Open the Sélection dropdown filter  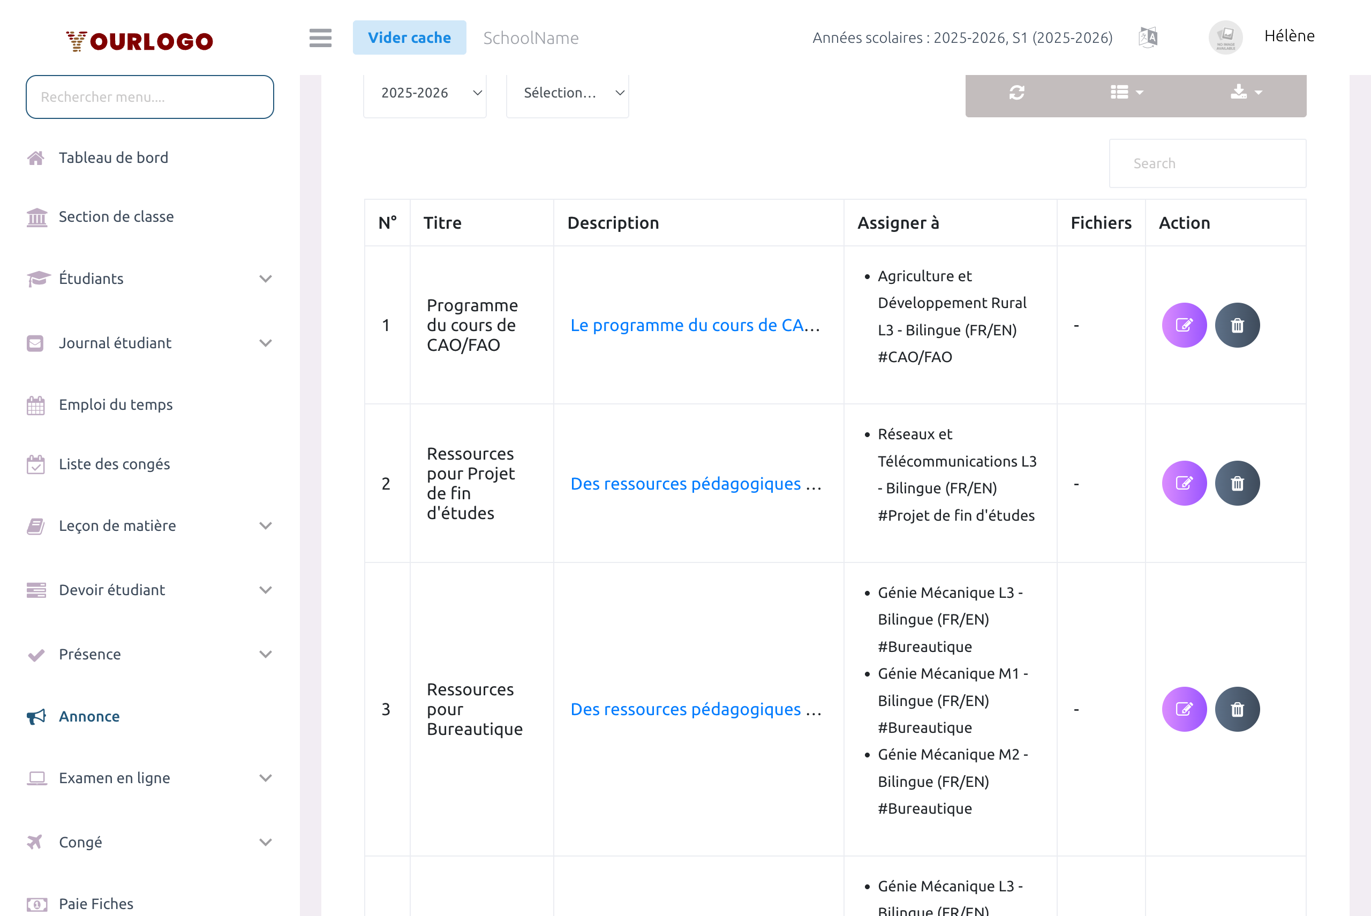(567, 92)
